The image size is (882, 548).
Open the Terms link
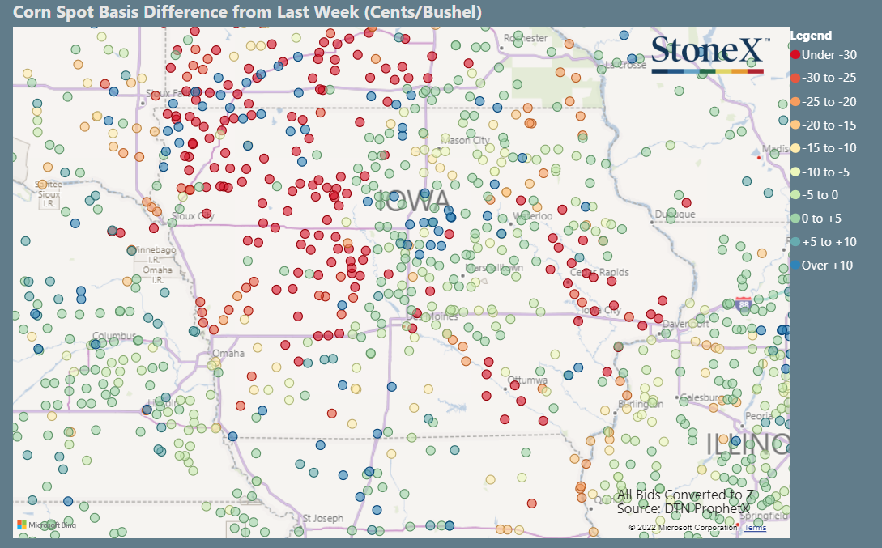click(x=753, y=527)
